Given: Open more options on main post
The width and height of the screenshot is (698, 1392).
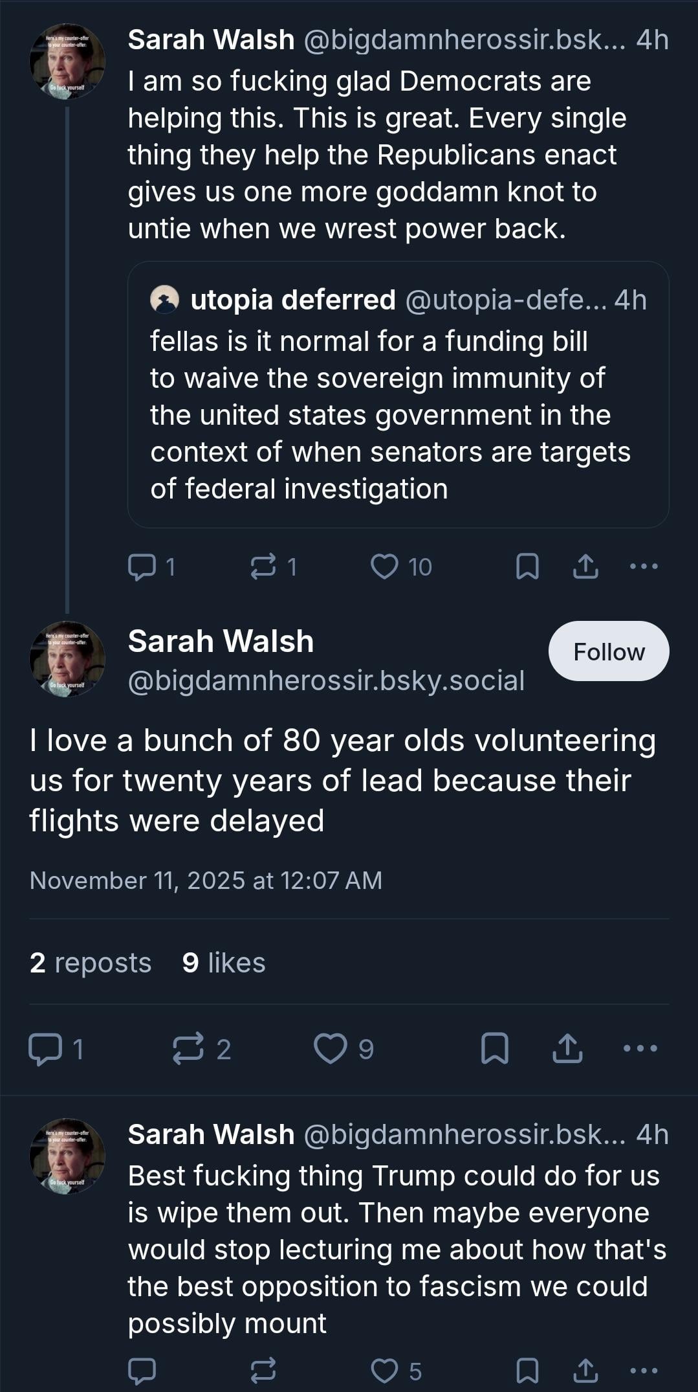Looking at the screenshot, I should 640,1049.
